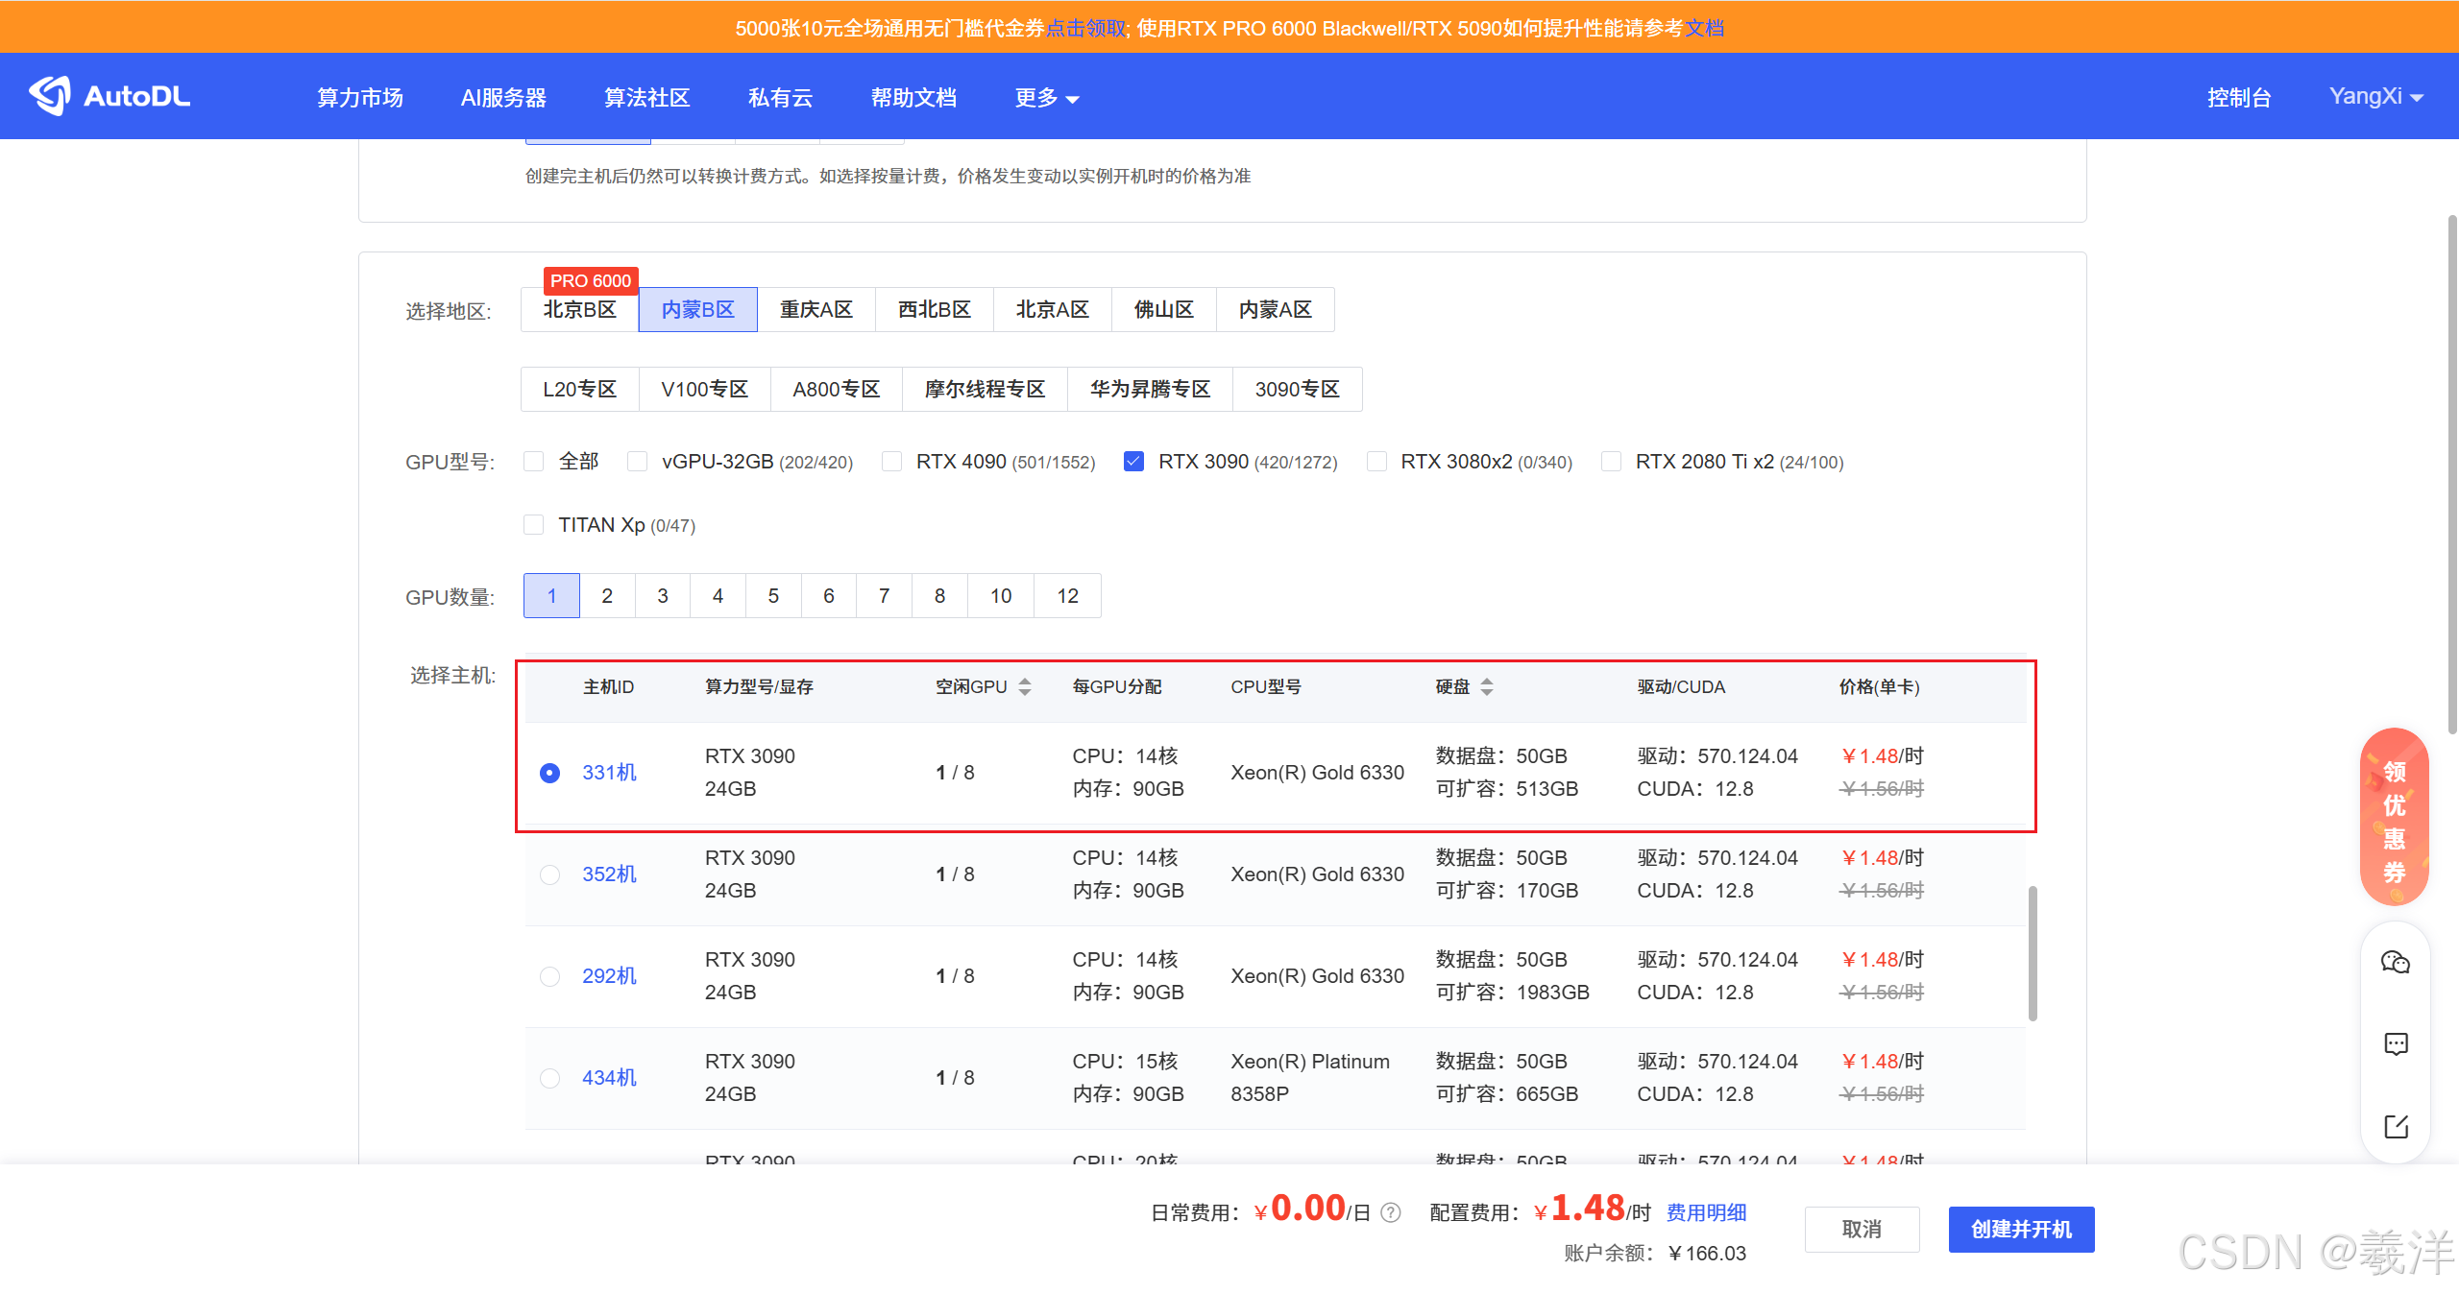Open the 领优惠券 coupon badge
Image resolution: width=2459 pixels, height=1293 pixels.
pyautogui.click(x=2395, y=816)
